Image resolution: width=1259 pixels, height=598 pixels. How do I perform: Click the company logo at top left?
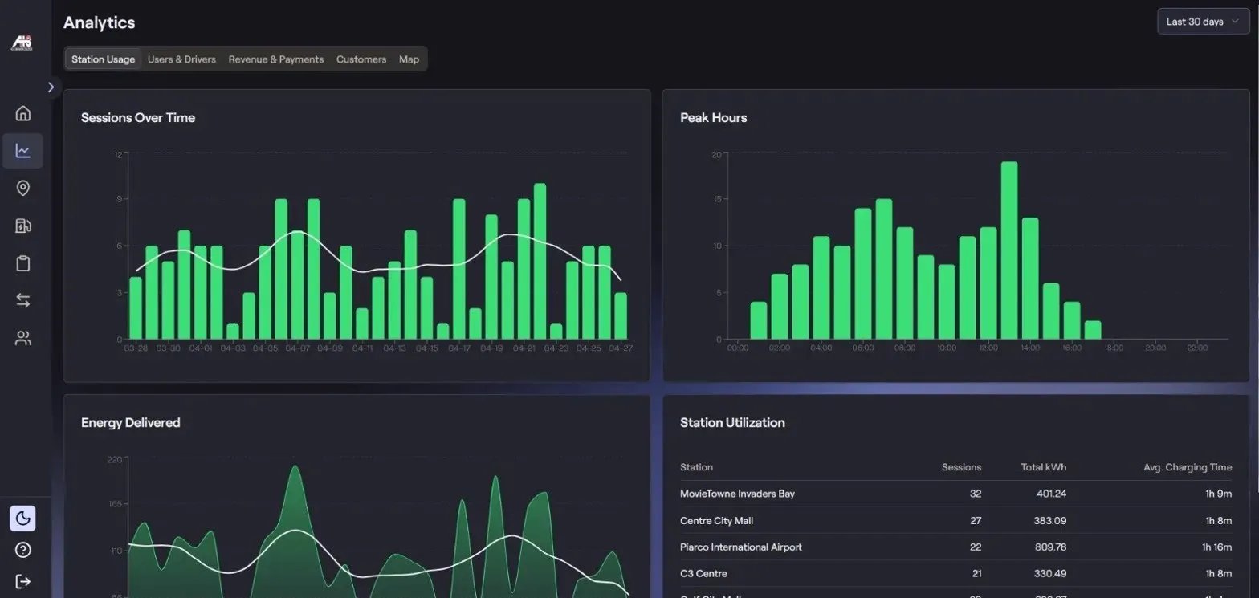[21, 43]
